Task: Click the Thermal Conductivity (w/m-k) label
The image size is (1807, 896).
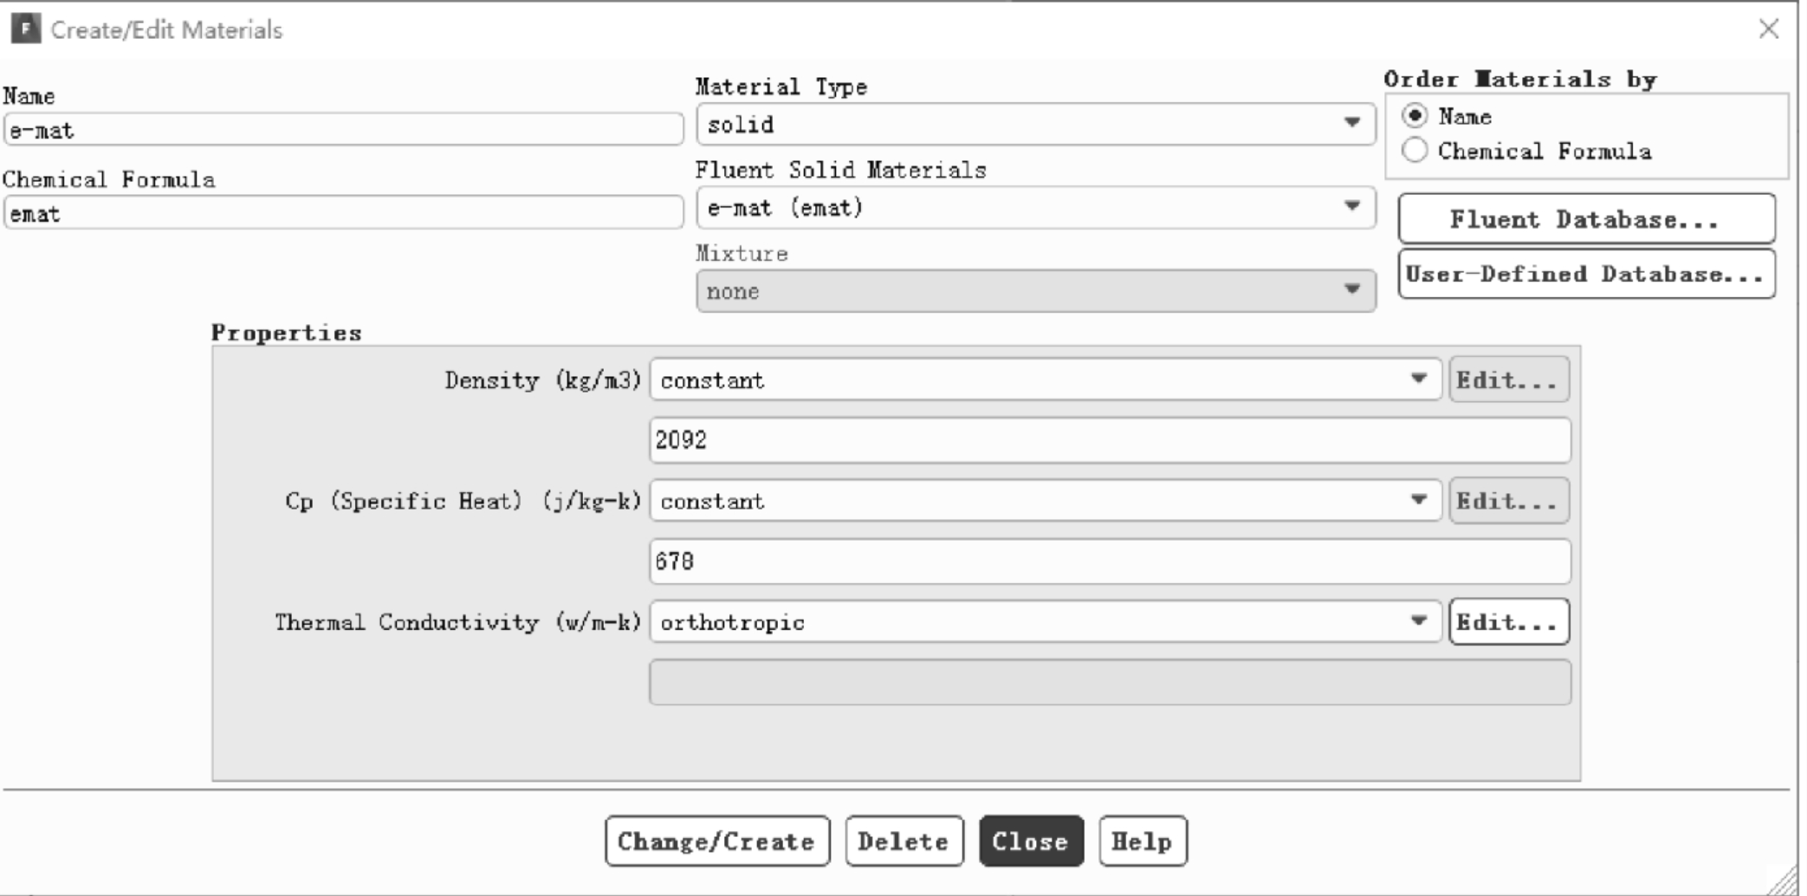Action: 458,621
